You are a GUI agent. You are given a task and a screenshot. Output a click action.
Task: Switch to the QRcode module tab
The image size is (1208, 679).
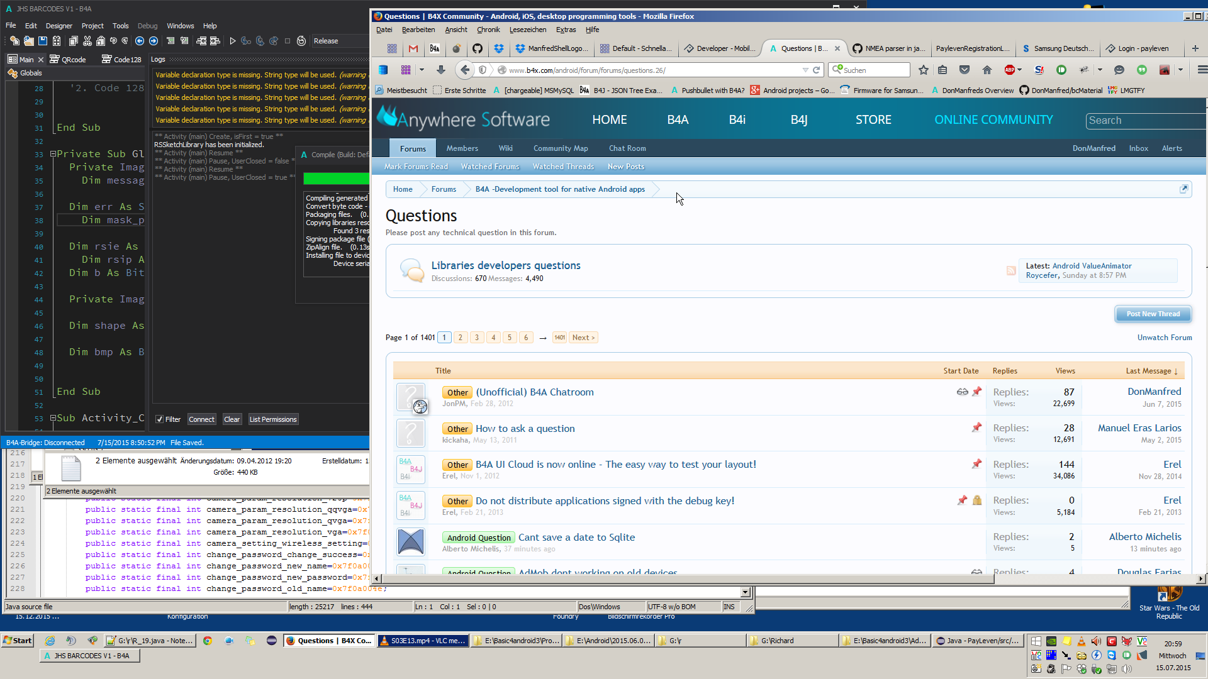click(74, 59)
